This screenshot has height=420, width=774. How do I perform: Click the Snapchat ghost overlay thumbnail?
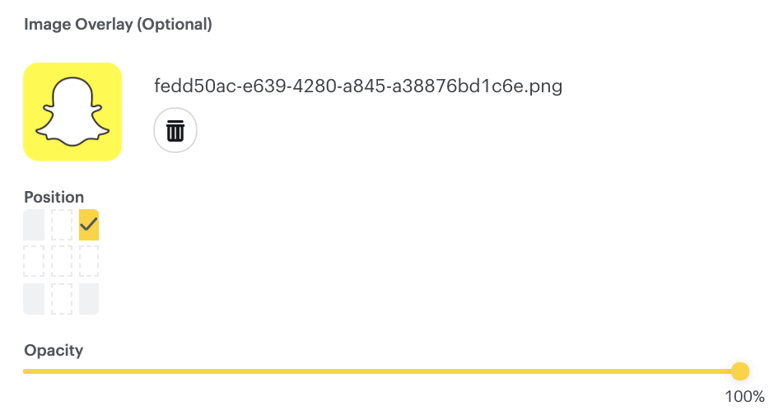[72, 111]
